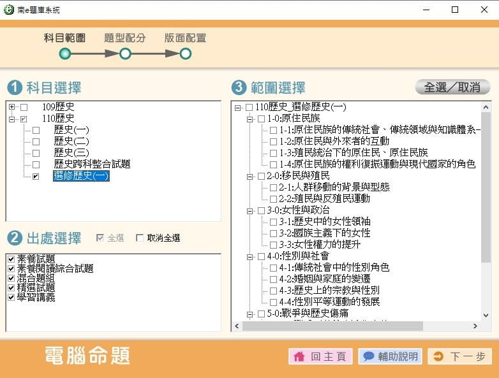
Task: Go back with 回主頁 button
Action: [320, 356]
